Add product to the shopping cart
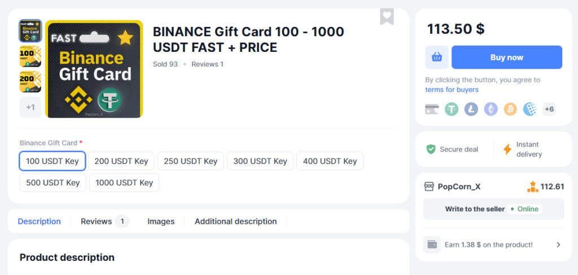Viewport: 578px width, 275px height. 437,57
